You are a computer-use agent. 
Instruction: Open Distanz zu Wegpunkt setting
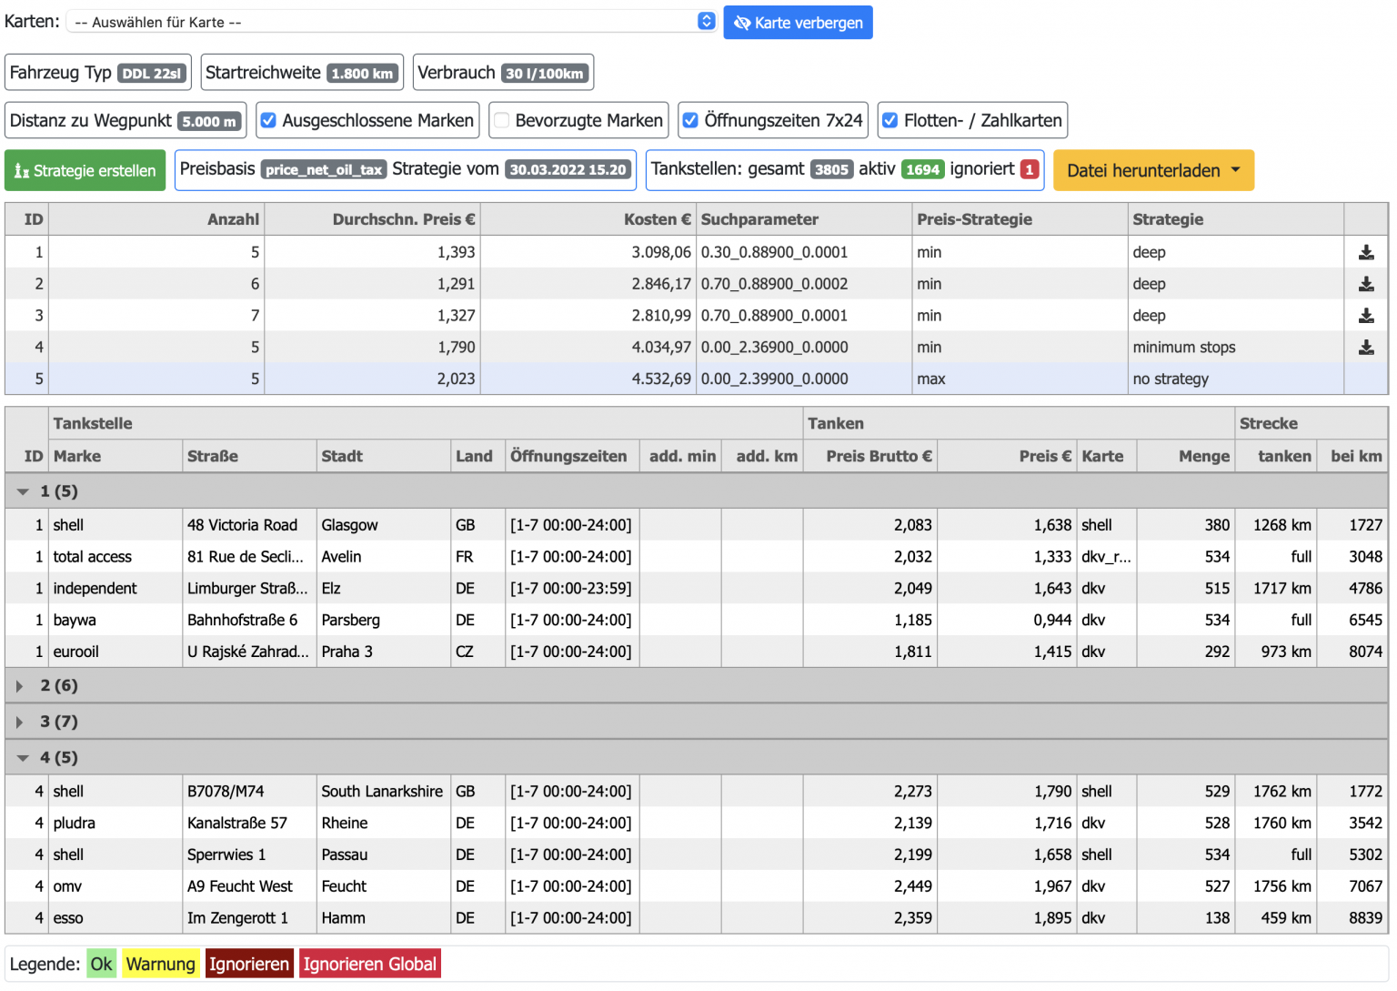click(126, 120)
